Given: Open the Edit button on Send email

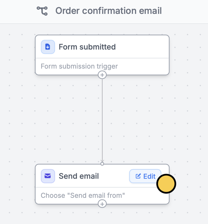Looking at the screenshot, I should coord(145,176).
